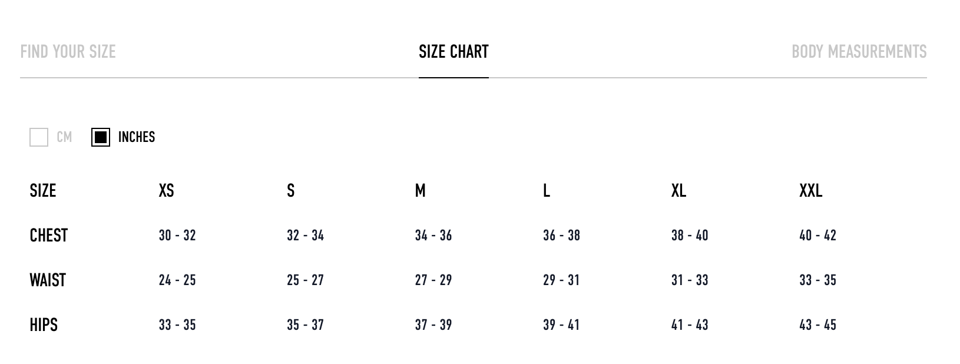Click the WAIST row label
Image resolution: width=960 pixels, height=364 pixels.
48,280
